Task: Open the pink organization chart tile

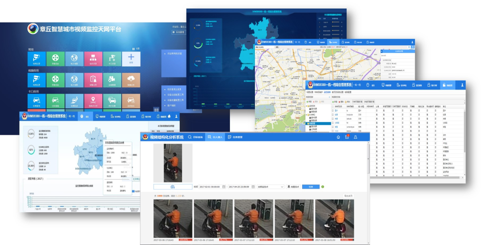Action: (93, 59)
